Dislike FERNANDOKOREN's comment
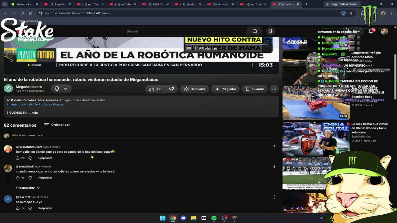This screenshot has height=223, width=397. tap(30, 158)
